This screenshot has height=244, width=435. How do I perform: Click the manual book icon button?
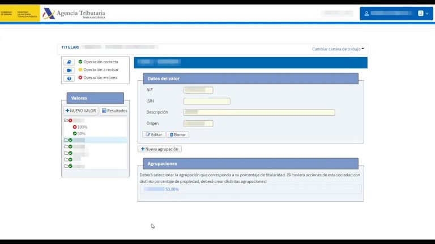pos(69,62)
